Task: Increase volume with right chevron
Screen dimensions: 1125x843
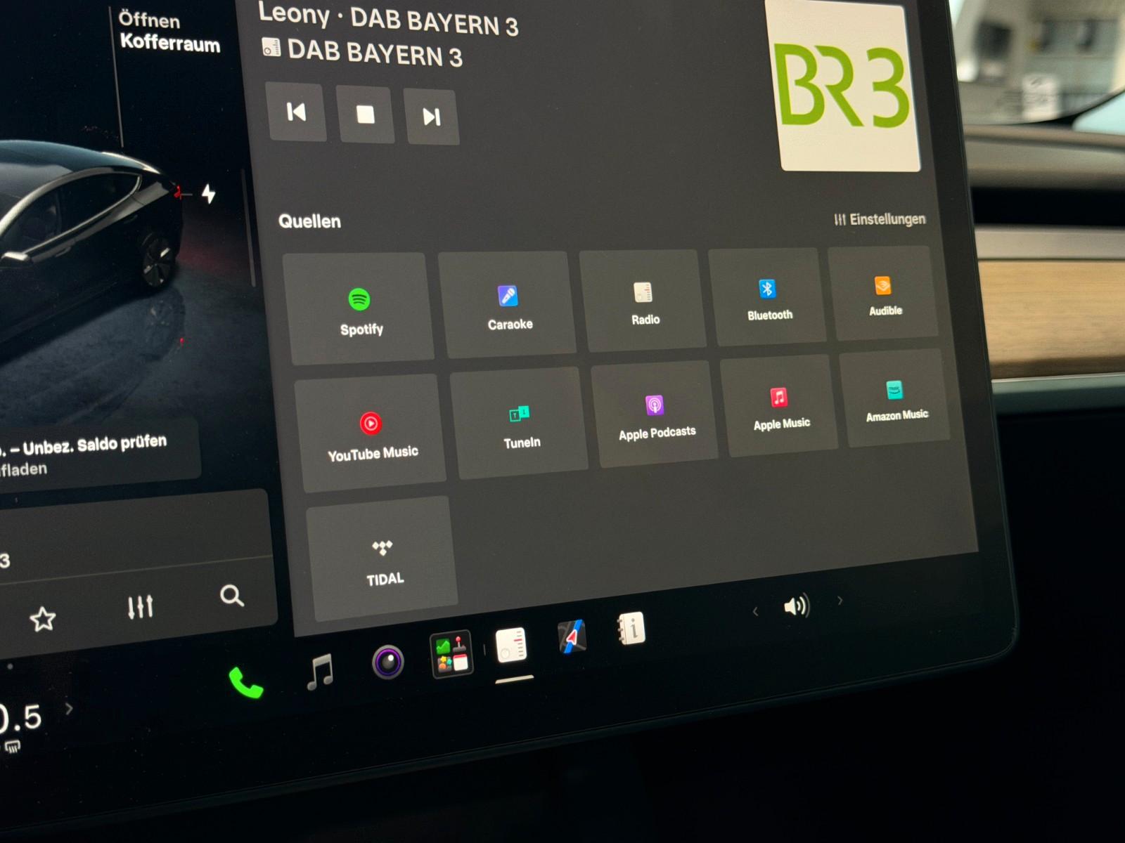Action: [x=840, y=601]
